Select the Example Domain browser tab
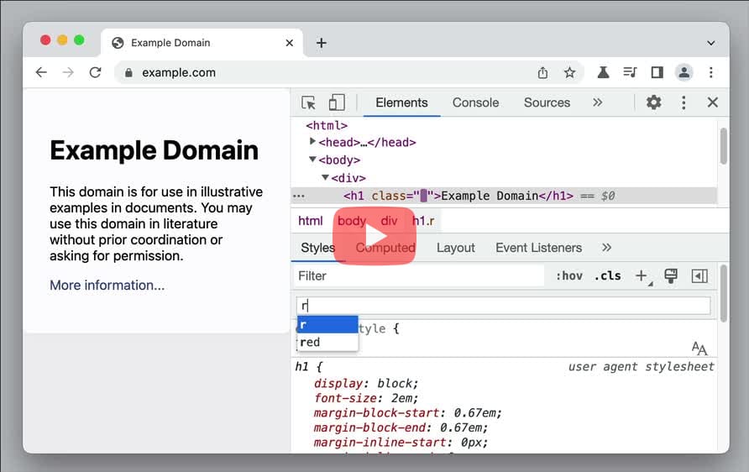 (201, 43)
